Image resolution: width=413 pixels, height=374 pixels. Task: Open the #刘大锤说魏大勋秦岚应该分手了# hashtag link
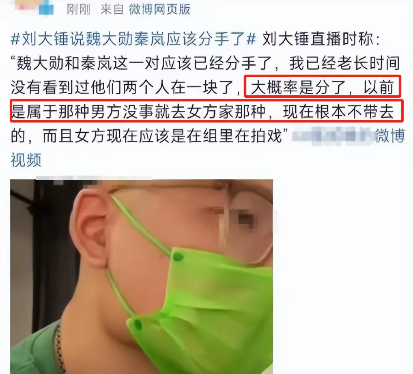pyautogui.click(x=133, y=39)
